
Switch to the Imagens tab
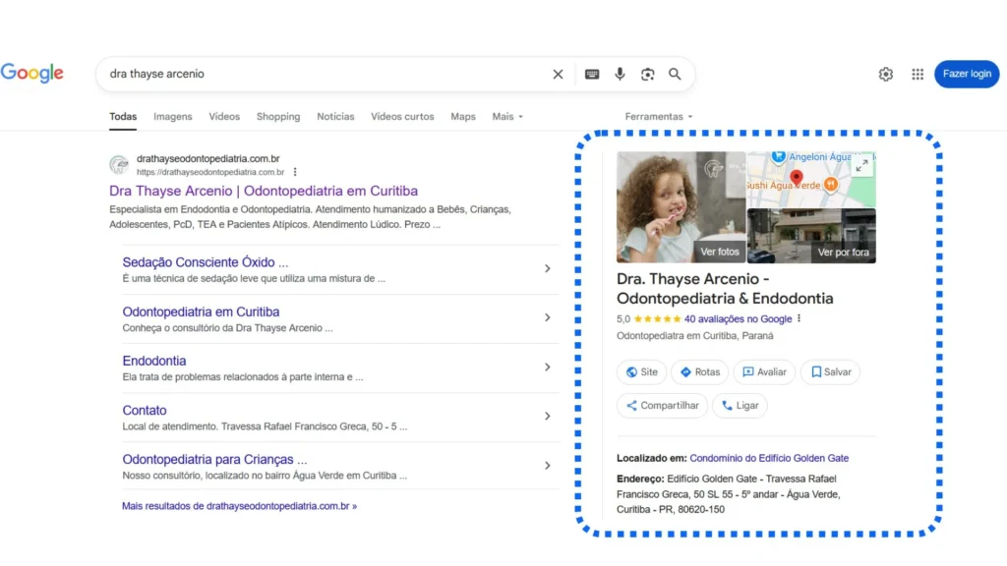(x=173, y=116)
